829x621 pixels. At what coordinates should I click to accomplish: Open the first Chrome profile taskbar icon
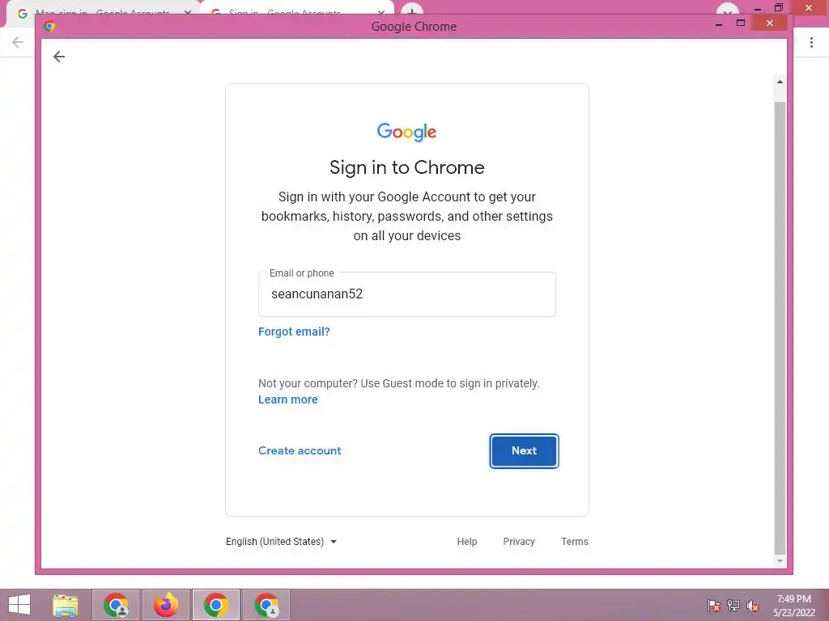click(116, 605)
